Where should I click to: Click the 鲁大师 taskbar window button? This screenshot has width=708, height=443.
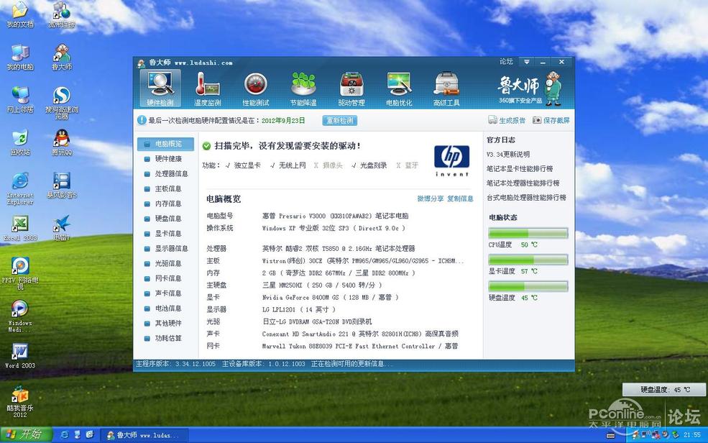[x=144, y=435]
